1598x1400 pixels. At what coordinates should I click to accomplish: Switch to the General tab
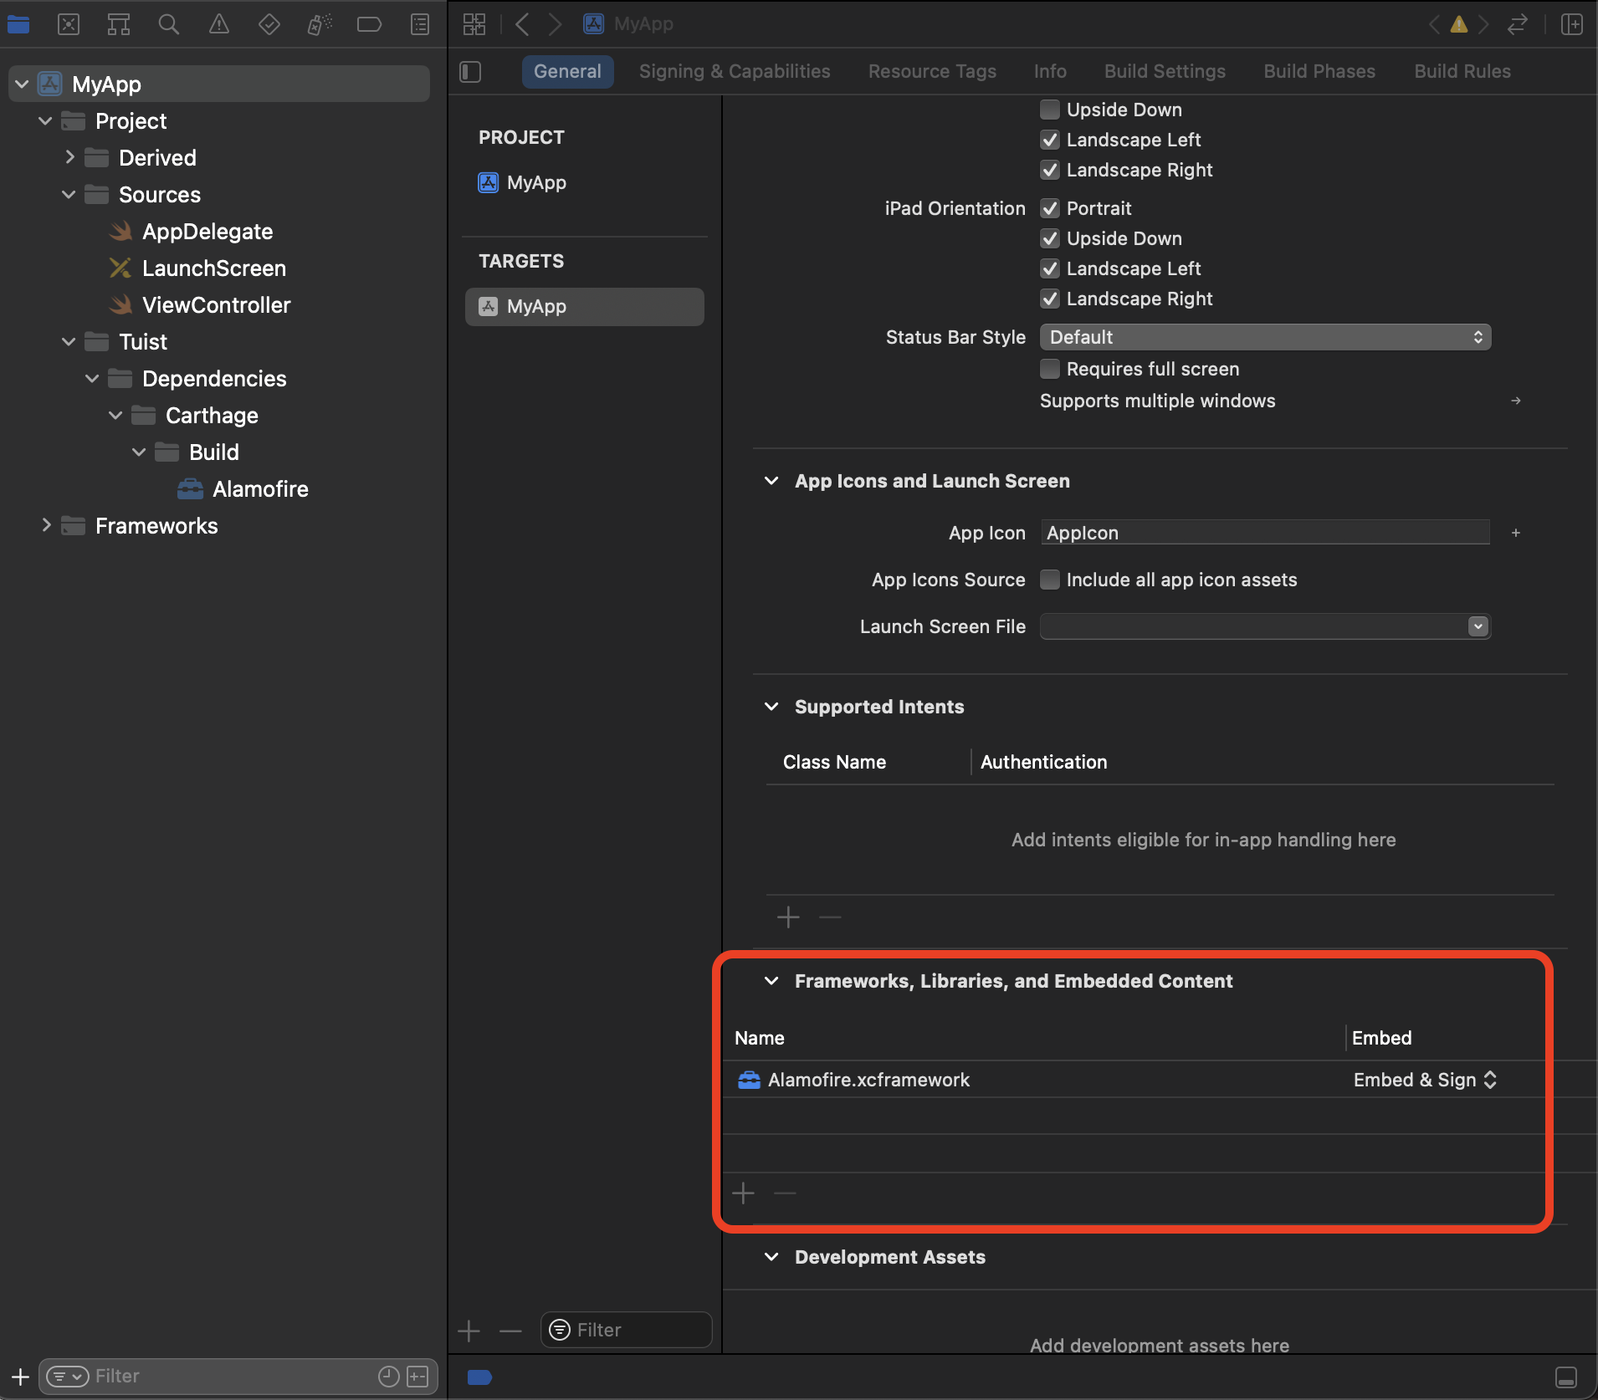tap(567, 72)
